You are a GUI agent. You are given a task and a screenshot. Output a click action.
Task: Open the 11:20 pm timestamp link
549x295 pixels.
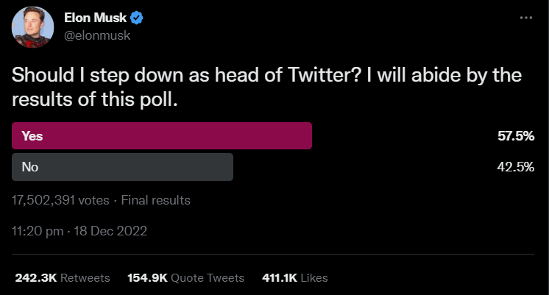click(37, 231)
